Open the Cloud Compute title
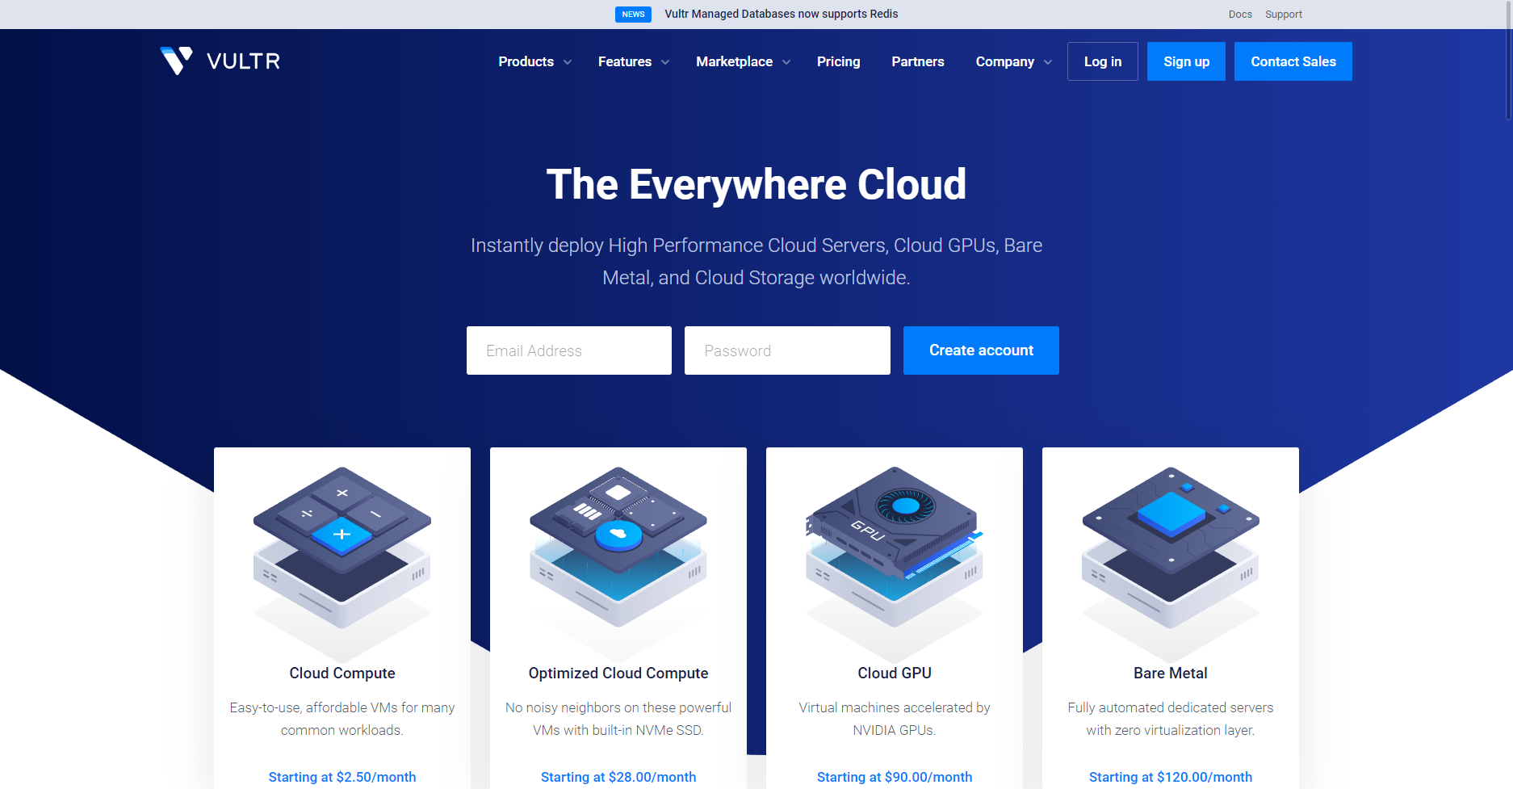The height and width of the screenshot is (789, 1513). click(342, 674)
